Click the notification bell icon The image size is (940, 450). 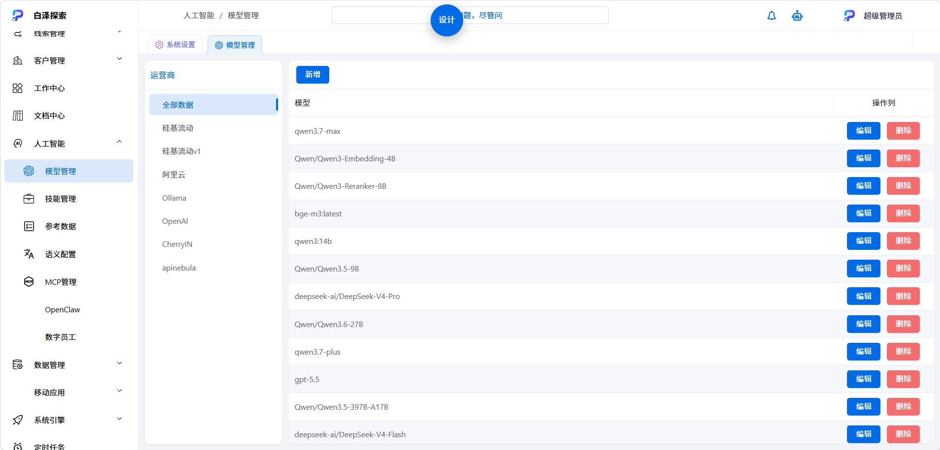(x=772, y=16)
